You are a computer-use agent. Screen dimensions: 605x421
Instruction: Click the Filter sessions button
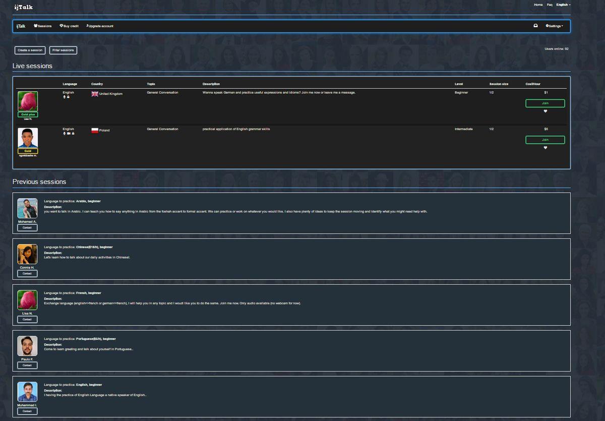pyautogui.click(x=63, y=50)
